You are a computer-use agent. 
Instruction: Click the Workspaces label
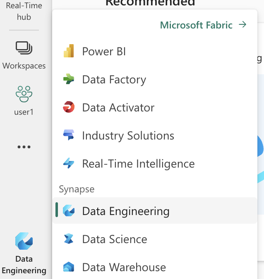(24, 66)
